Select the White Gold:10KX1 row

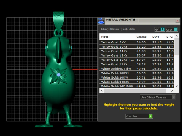[137, 73]
